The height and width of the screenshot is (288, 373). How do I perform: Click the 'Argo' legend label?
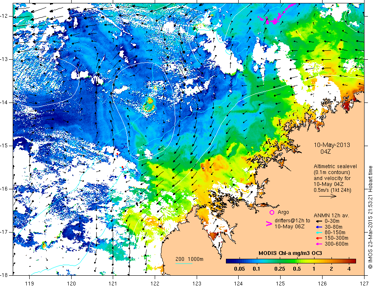tap(283, 212)
